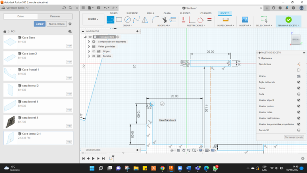Click the Undo arrow

coord(105,8)
